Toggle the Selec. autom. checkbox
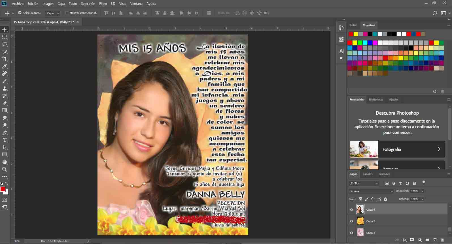 (20, 13)
